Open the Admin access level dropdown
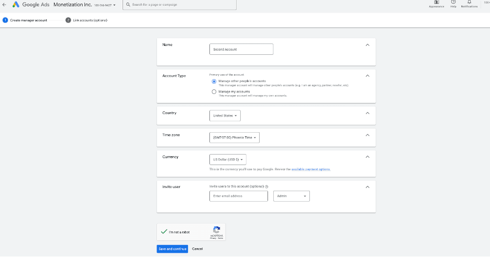 292,196
